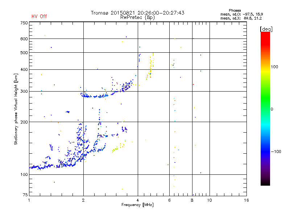Click the colorbar tick label '-100'
290x218 pixels.
click(x=276, y=152)
